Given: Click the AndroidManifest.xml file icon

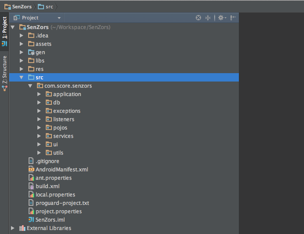Looking at the screenshot, I should (x=31, y=170).
